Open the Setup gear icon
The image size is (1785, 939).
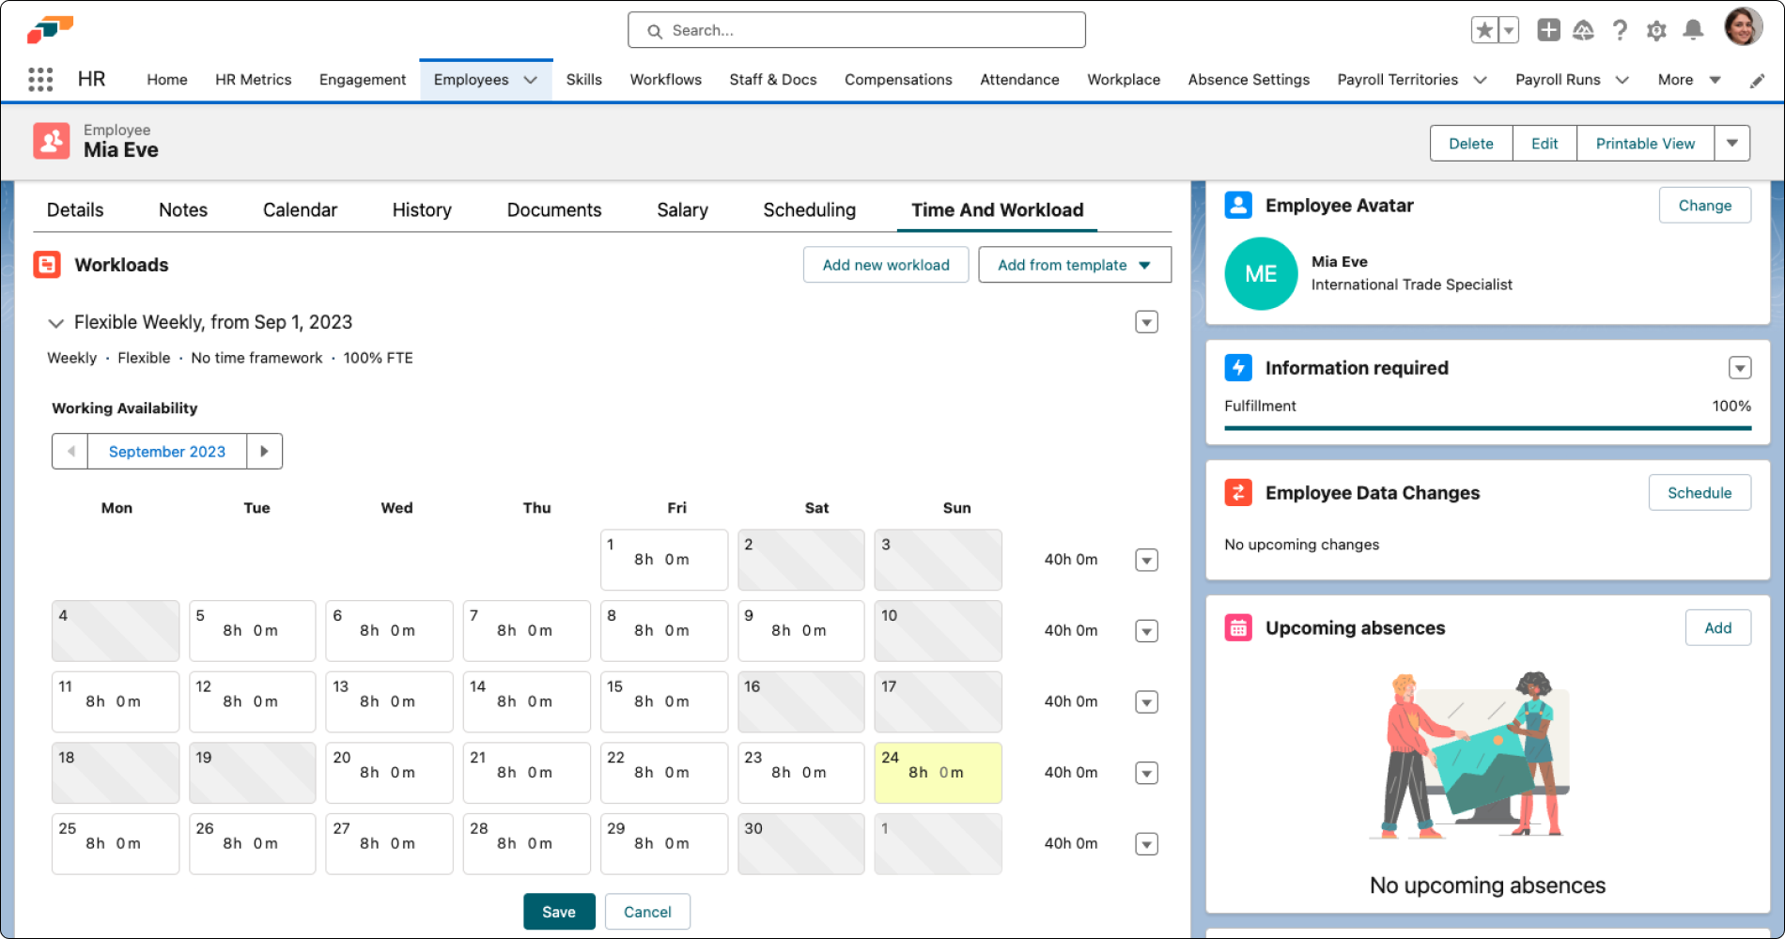click(1656, 30)
